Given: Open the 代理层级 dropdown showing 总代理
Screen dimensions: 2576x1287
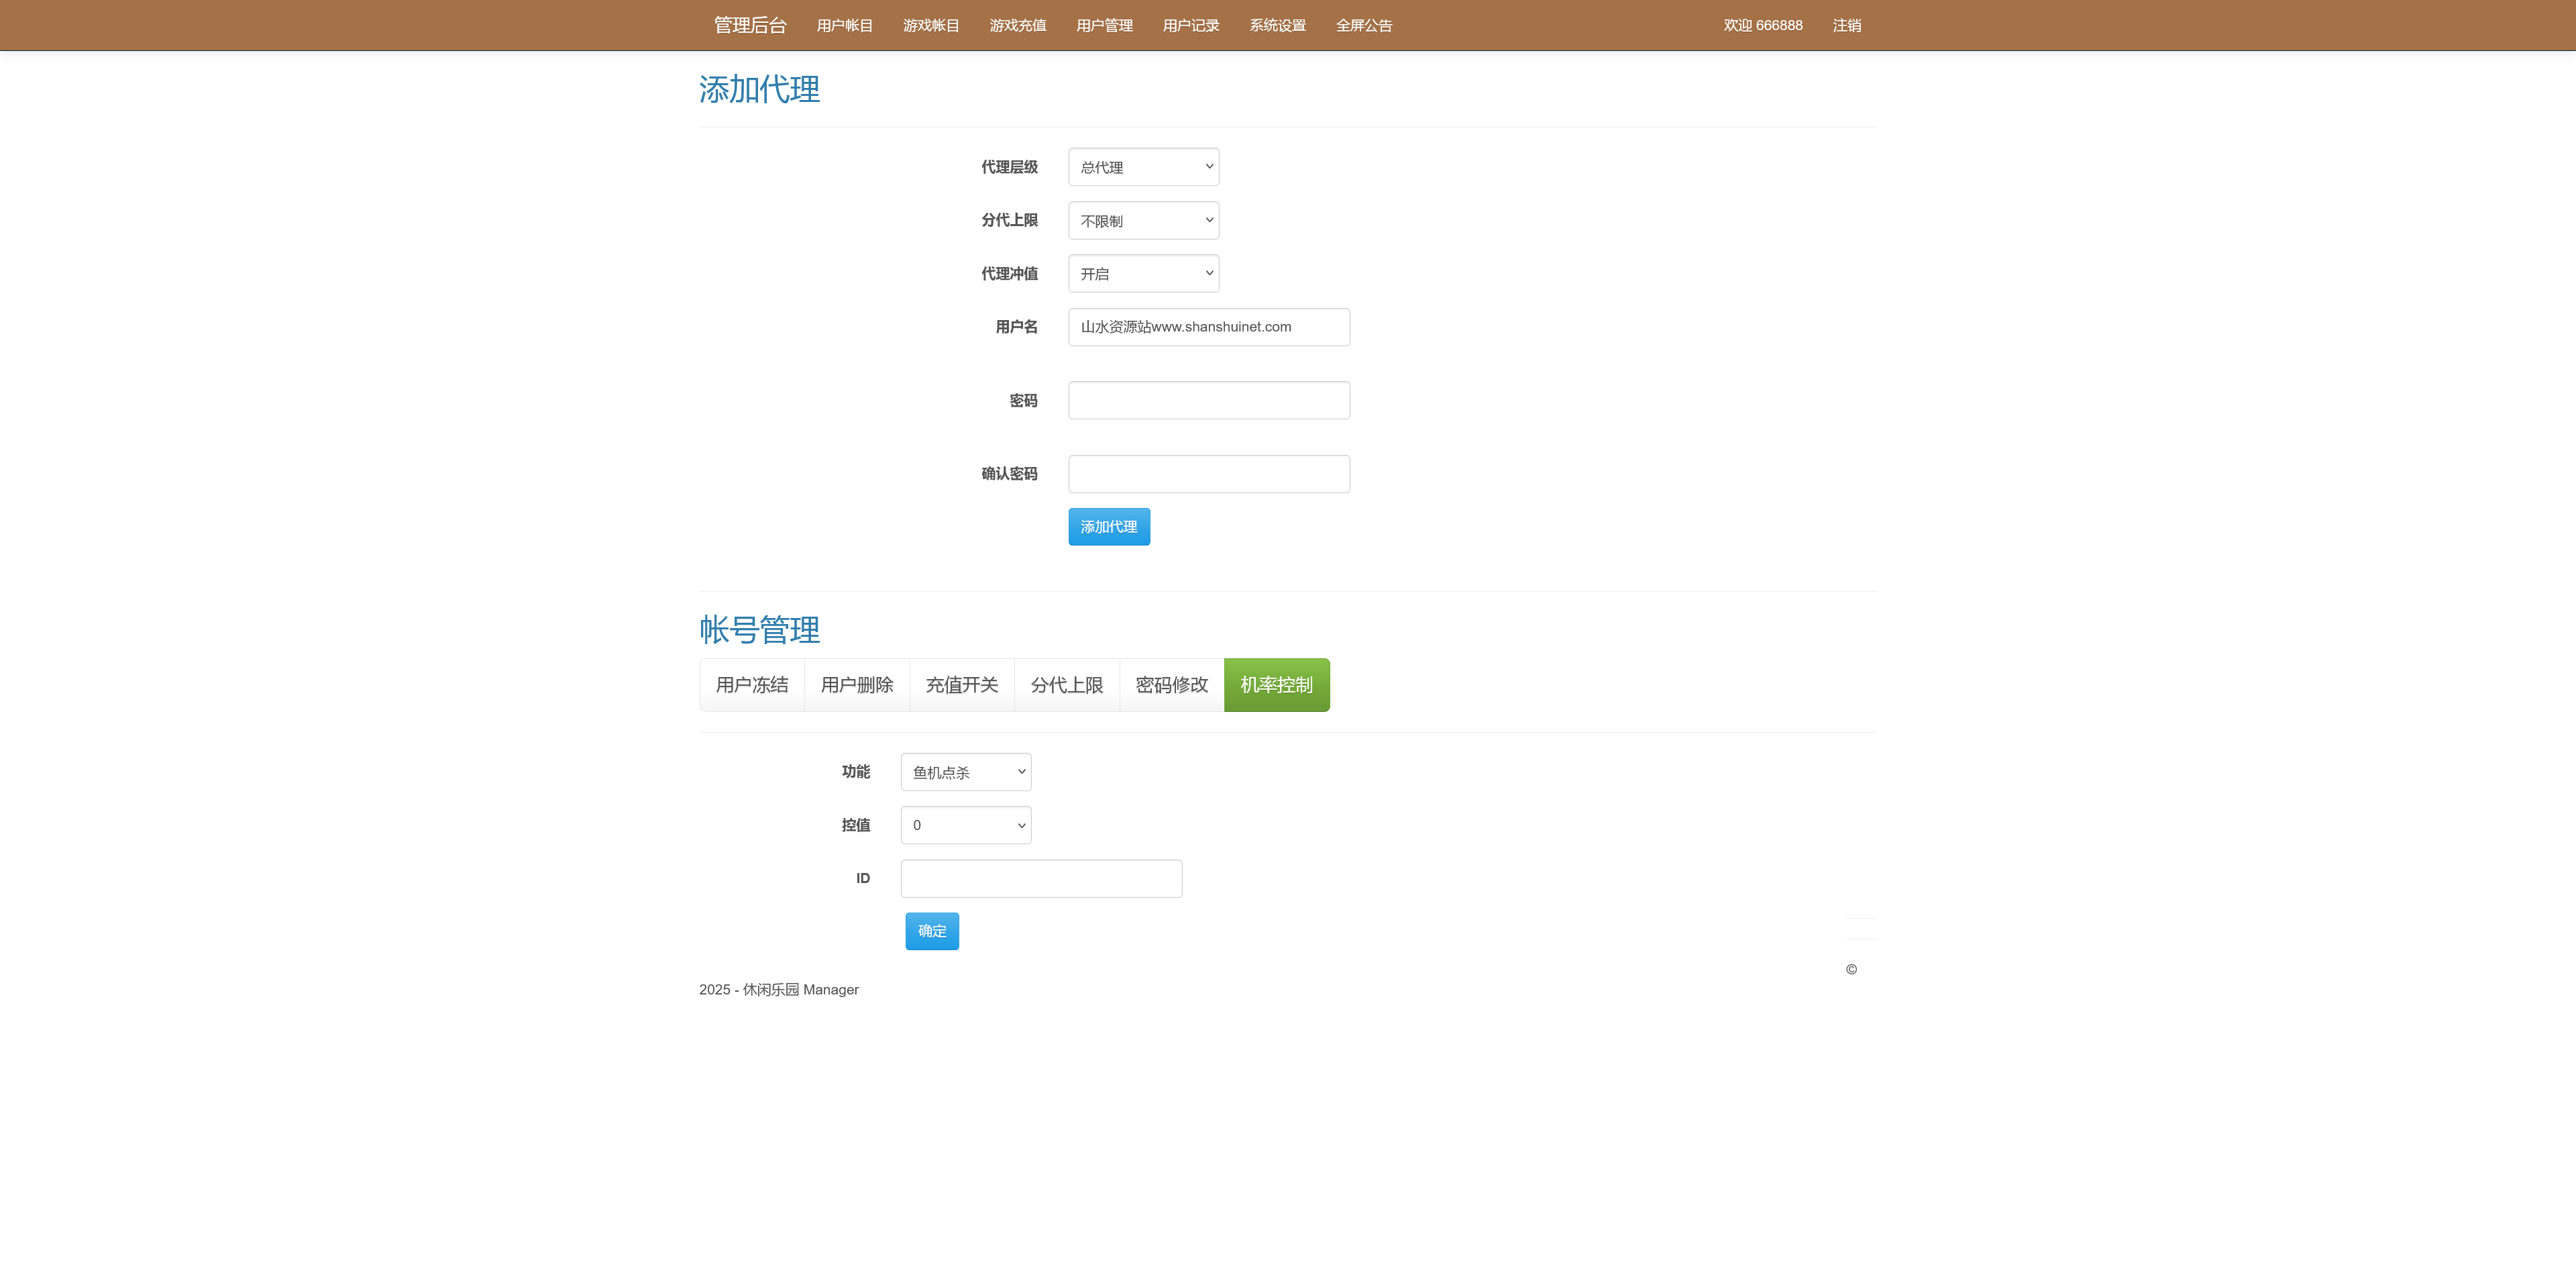Looking at the screenshot, I should [1143, 166].
